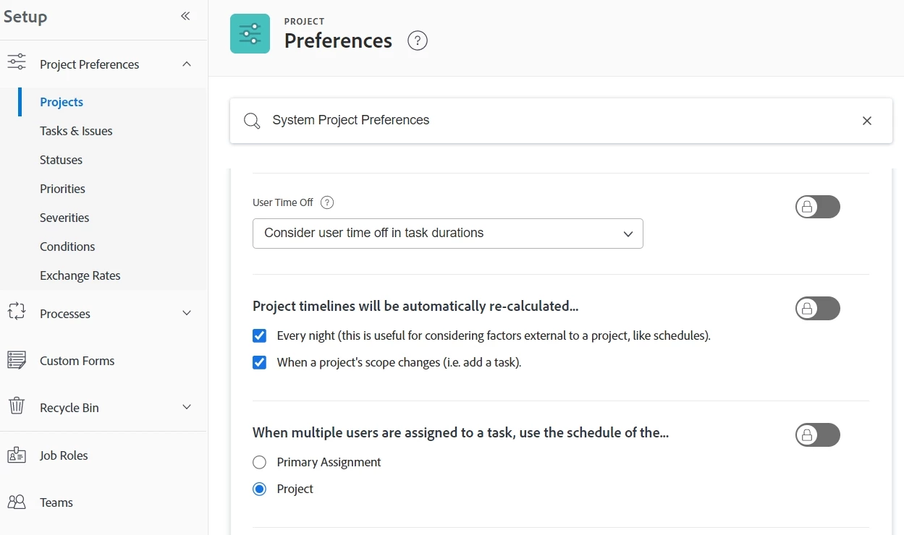Open Custom Forms via its form icon
904x535 pixels.
point(17,359)
